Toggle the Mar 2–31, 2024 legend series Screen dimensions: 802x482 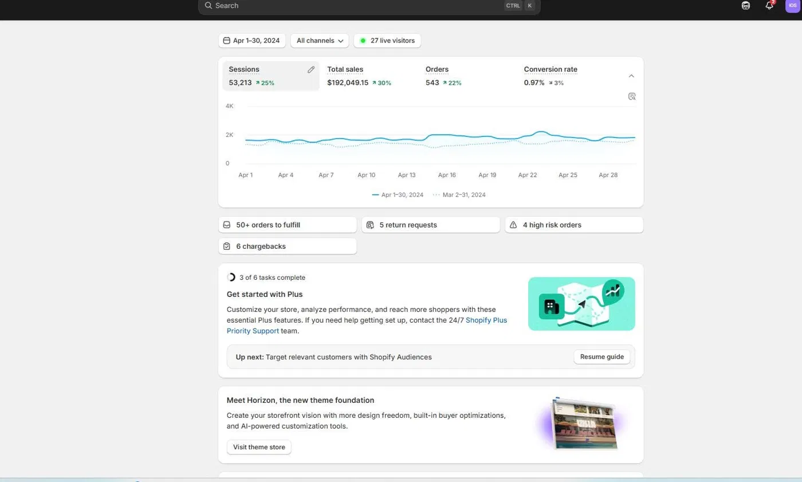(x=459, y=195)
